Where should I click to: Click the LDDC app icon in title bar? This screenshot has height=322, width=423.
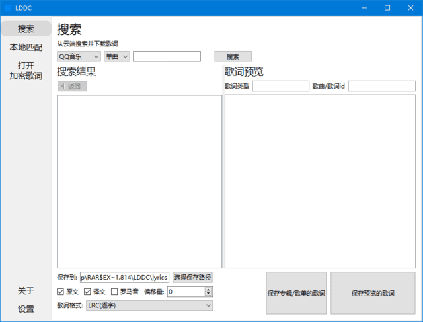click(8, 8)
